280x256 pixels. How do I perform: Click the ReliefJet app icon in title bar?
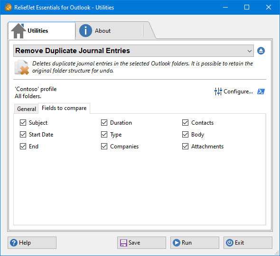point(8,7)
